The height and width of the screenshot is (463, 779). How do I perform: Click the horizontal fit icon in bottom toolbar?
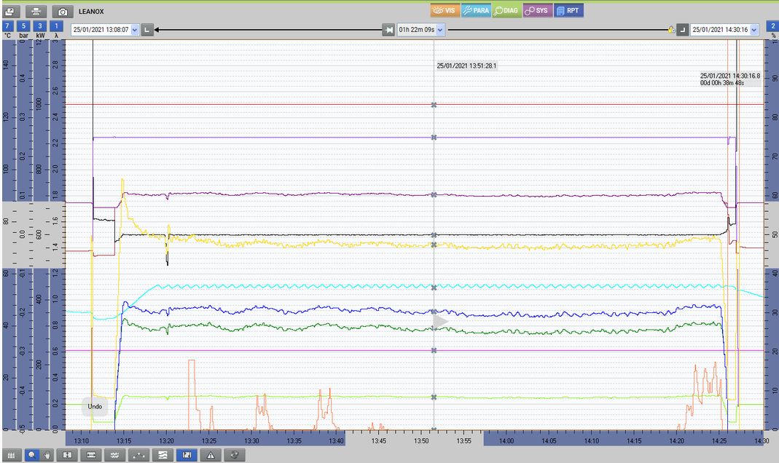tap(91, 455)
